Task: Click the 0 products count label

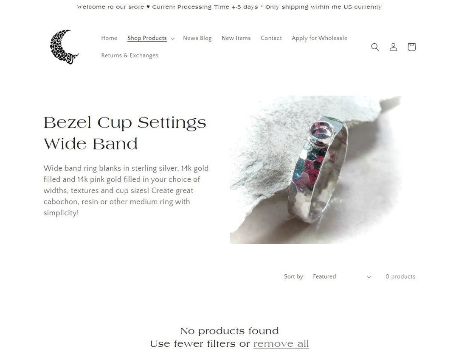Action: (x=400, y=277)
